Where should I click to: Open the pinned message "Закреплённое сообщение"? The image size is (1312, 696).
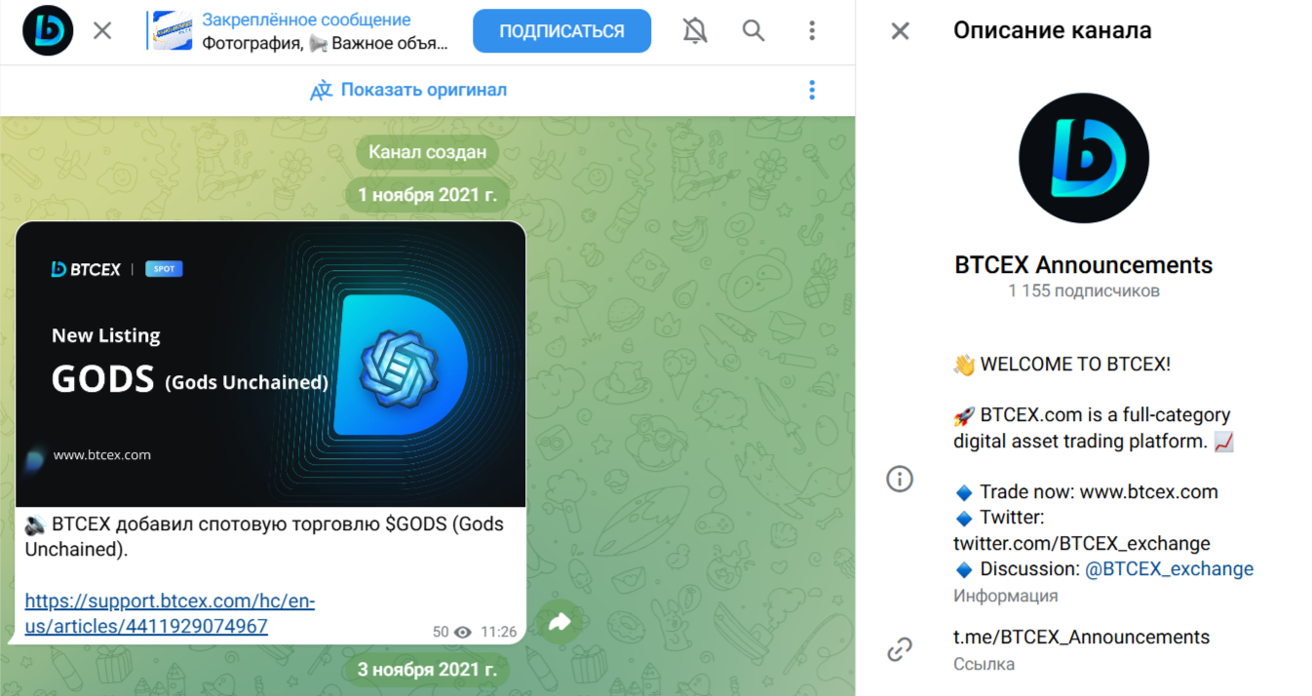[306, 19]
